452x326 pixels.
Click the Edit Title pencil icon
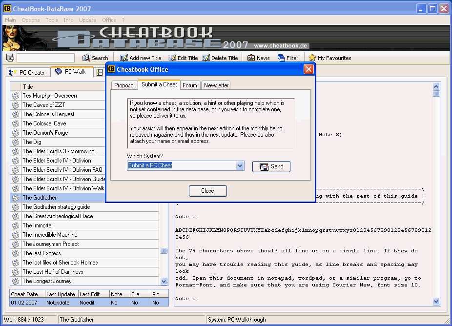[172, 58]
